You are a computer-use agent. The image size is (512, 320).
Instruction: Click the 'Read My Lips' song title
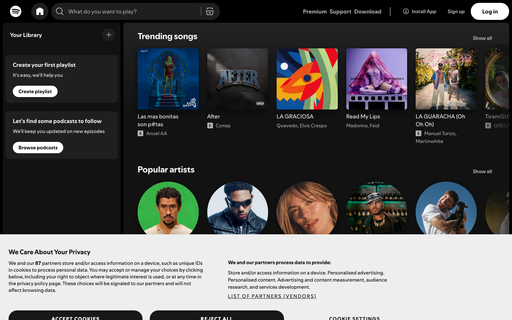click(363, 116)
